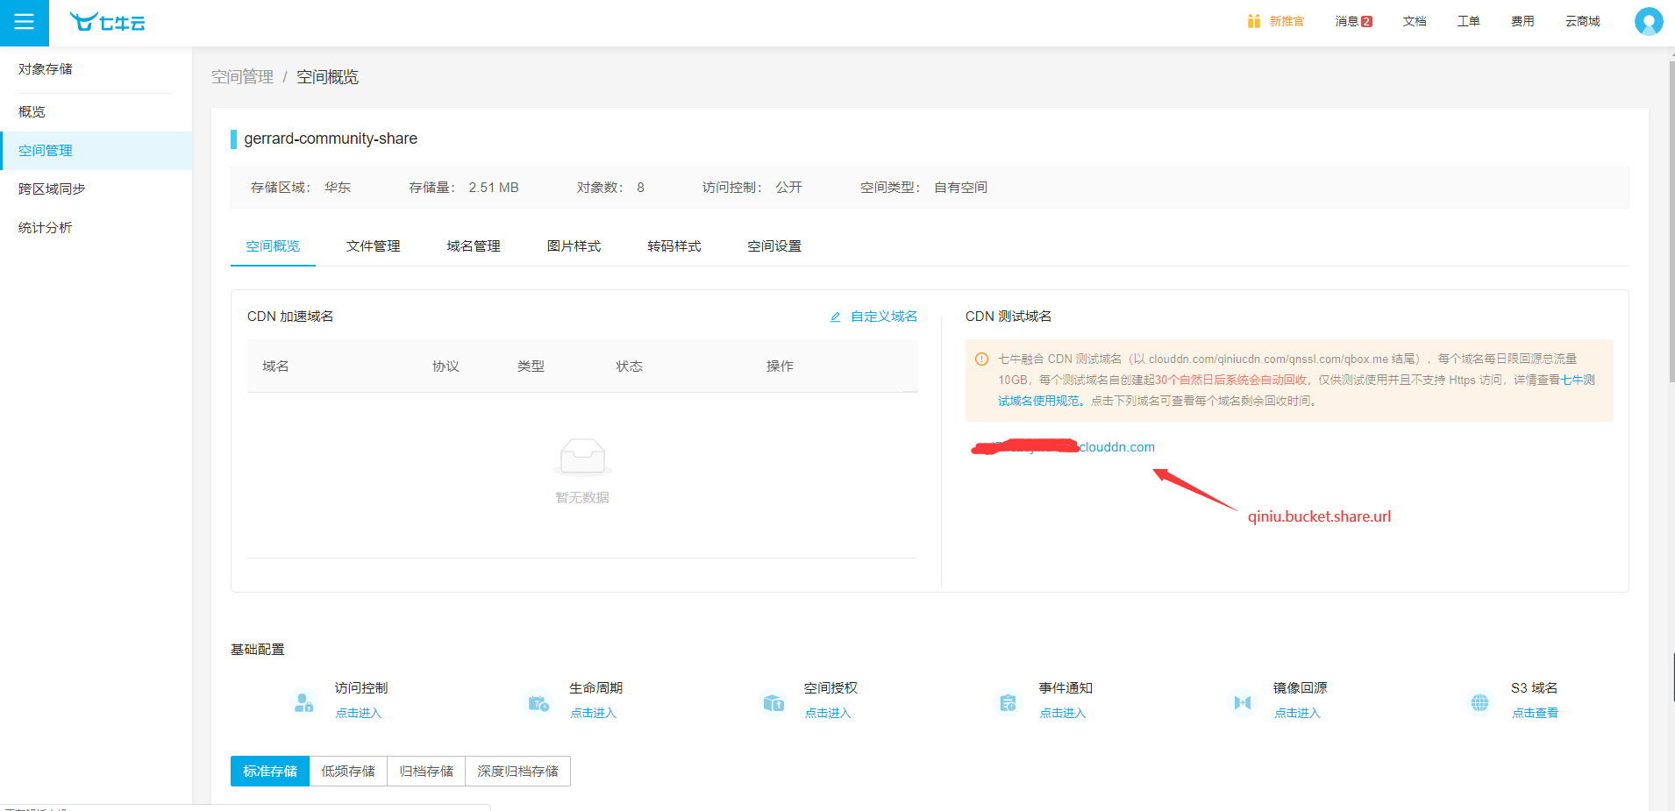The width and height of the screenshot is (1675, 811).
Task: Click the 访问控制 lock icon
Action: pos(303,702)
